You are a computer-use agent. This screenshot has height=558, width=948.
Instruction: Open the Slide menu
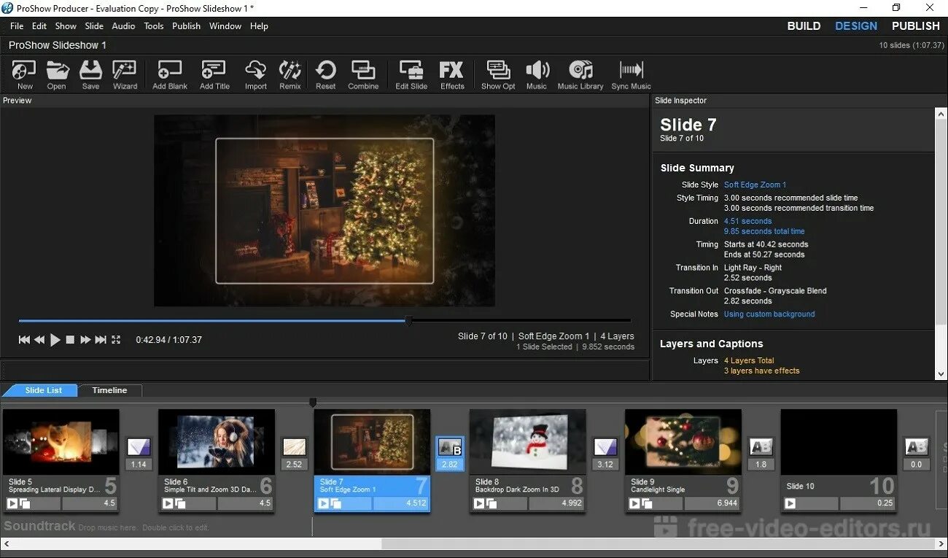[x=94, y=26]
